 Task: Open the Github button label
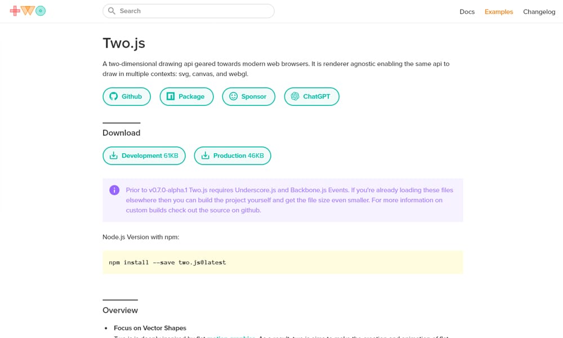[x=131, y=96]
